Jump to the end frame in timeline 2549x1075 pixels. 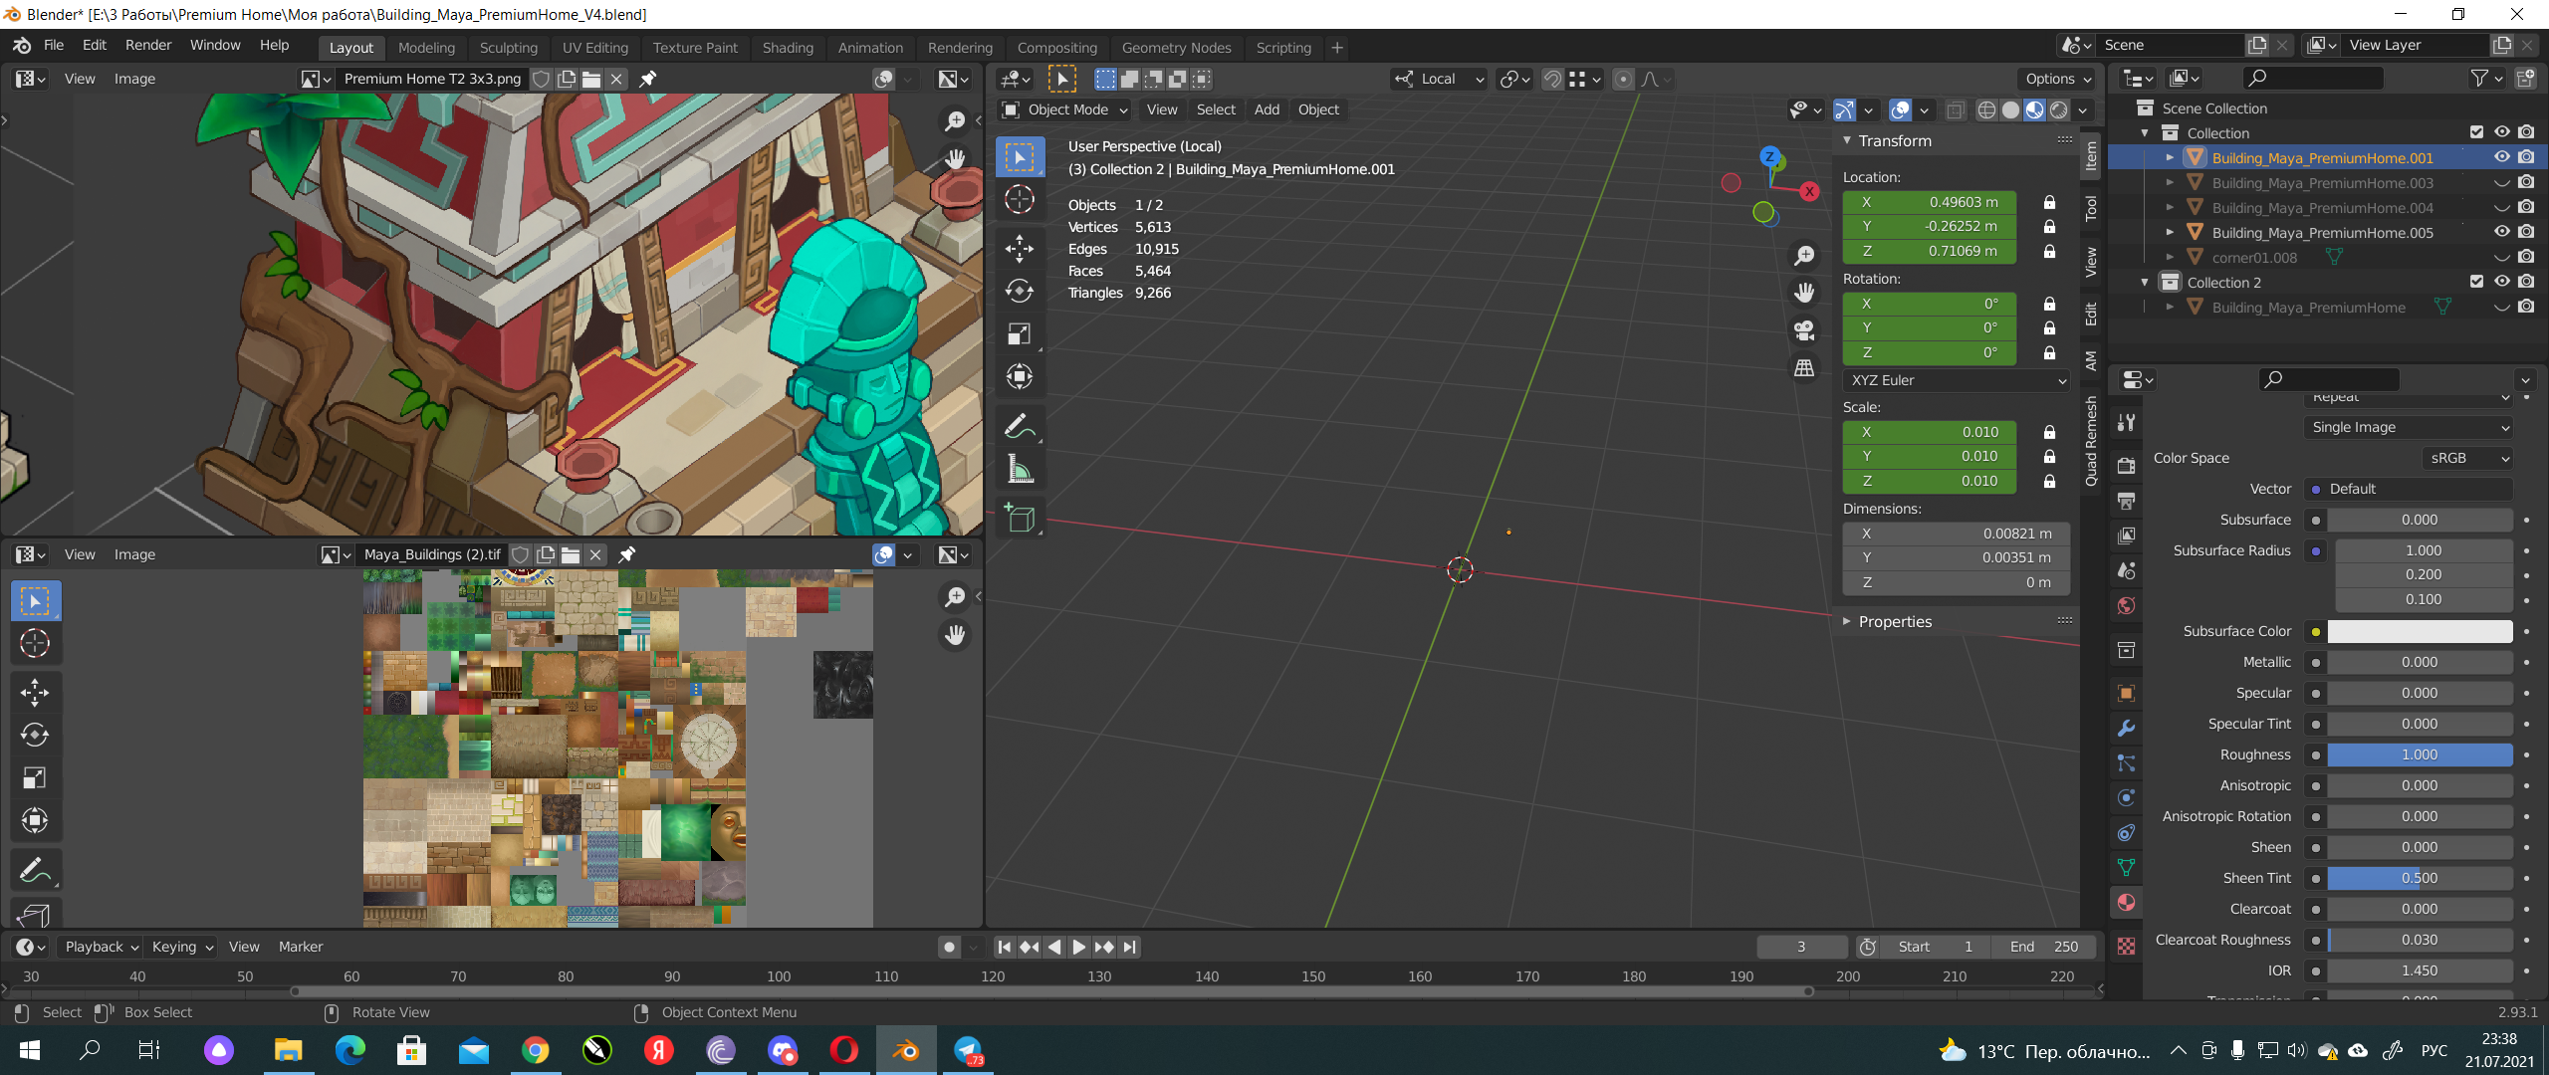pyautogui.click(x=1129, y=947)
